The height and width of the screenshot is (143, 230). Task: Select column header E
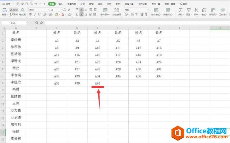click(x=97, y=28)
